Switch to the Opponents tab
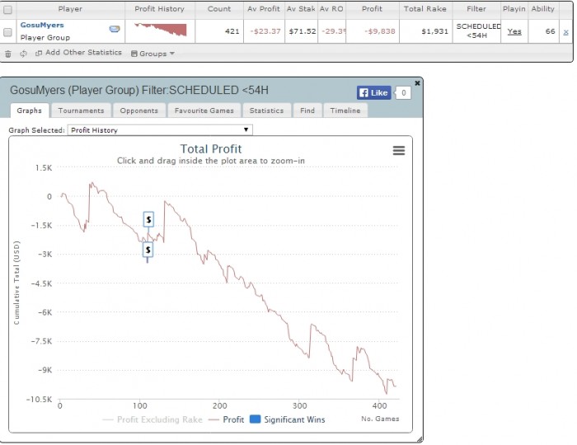 pos(138,110)
